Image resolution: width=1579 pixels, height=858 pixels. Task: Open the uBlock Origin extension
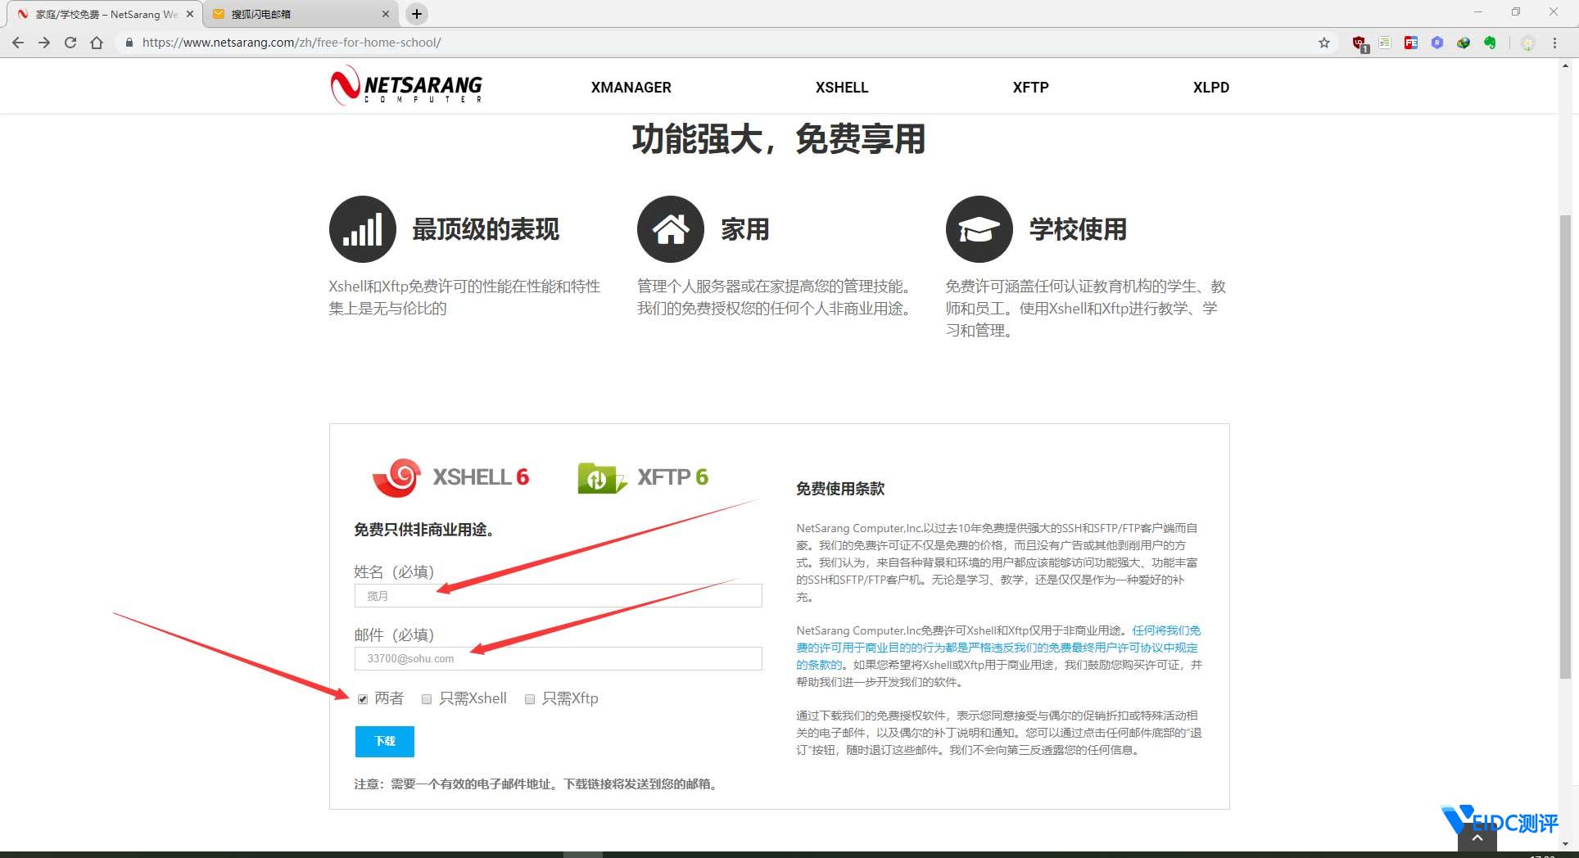1358,42
